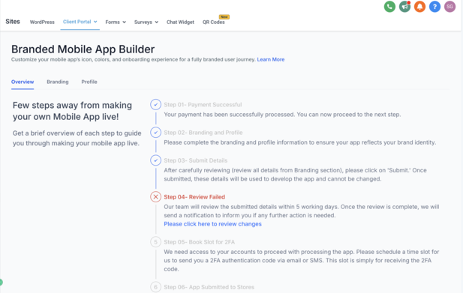Viewport: 463px width, 293px height.
Task: Click the red Step 04 failed X icon
Action: pyautogui.click(x=155, y=196)
